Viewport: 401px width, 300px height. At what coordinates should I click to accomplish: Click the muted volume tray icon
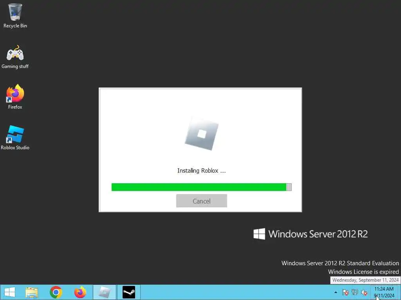(x=364, y=292)
